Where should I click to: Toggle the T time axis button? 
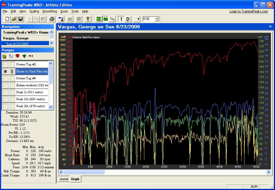pos(121,19)
